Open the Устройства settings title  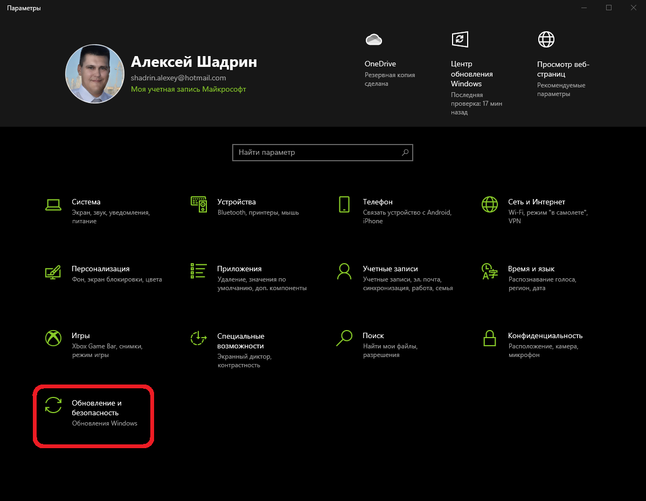[x=237, y=202]
